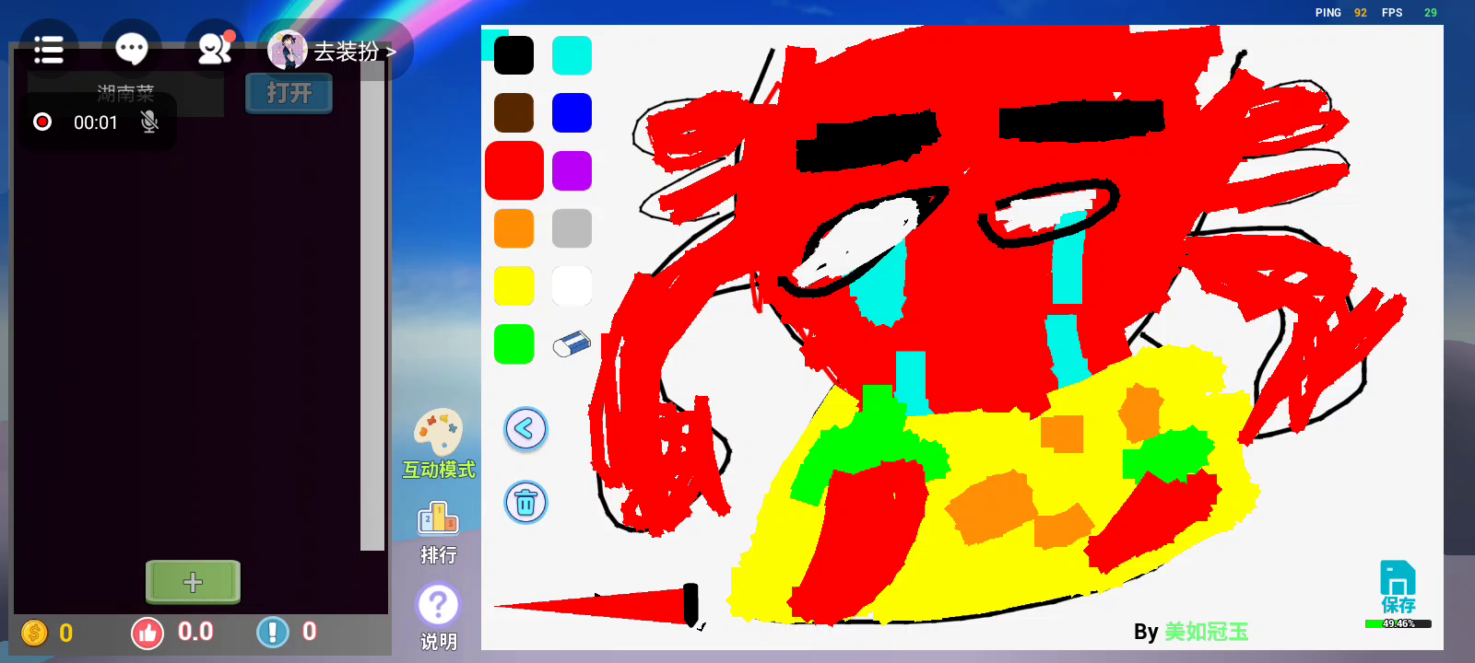Click the gold coin balance icon
The image size is (1475, 663).
point(34,633)
